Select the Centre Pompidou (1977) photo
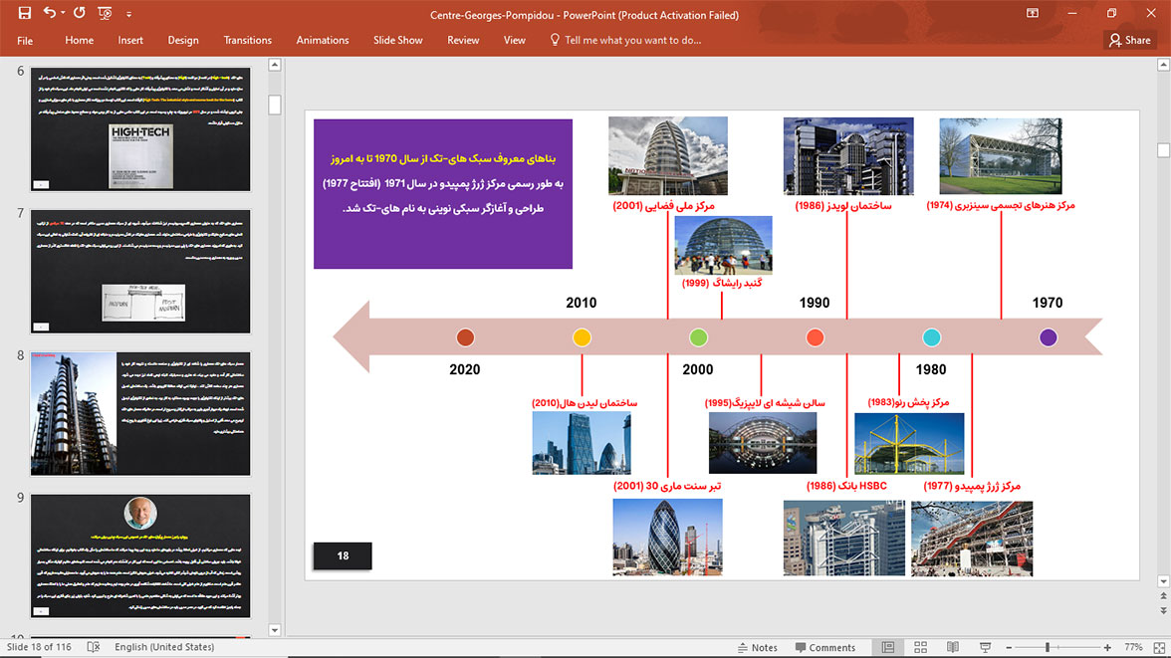1171x658 pixels. [972, 539]
